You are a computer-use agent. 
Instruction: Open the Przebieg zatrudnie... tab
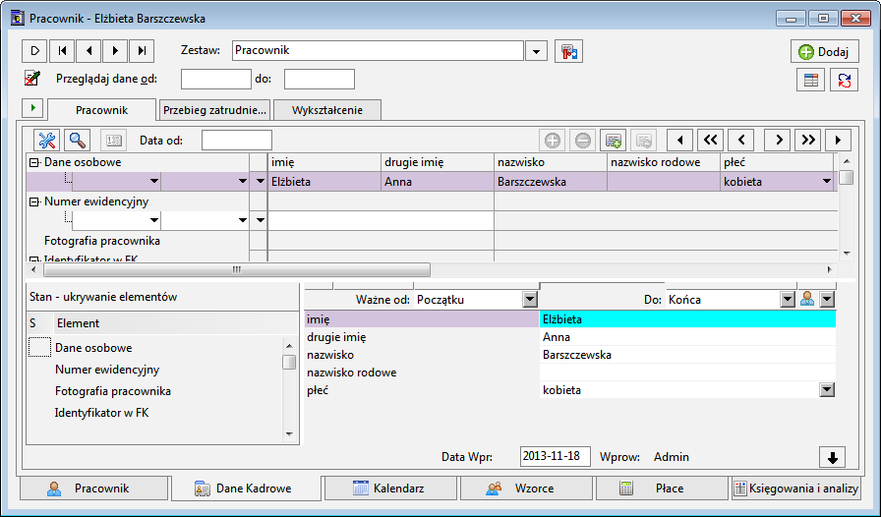214,110
